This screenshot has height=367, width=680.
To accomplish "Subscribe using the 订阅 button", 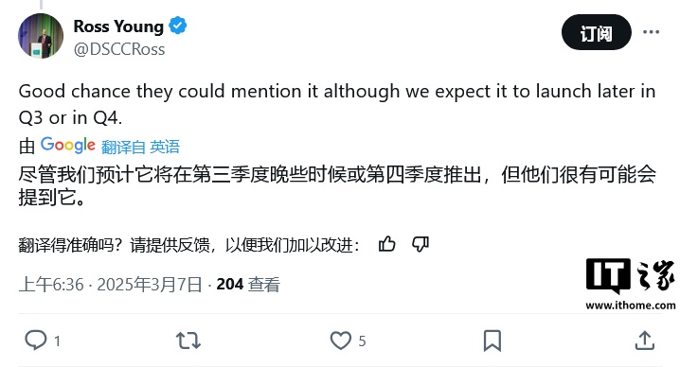I will click(x=597, y=32).
